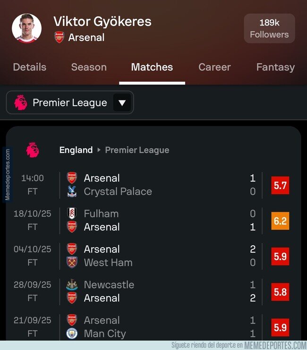Viewport: 307px width, 350px height.
Task: Open the England country link
Action: coord(76,150)
